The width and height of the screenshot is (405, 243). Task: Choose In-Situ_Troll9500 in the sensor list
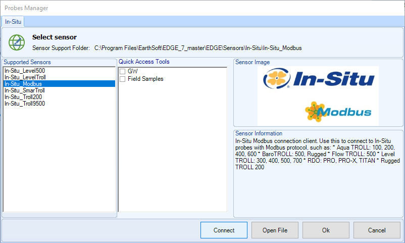click(26, 104)
